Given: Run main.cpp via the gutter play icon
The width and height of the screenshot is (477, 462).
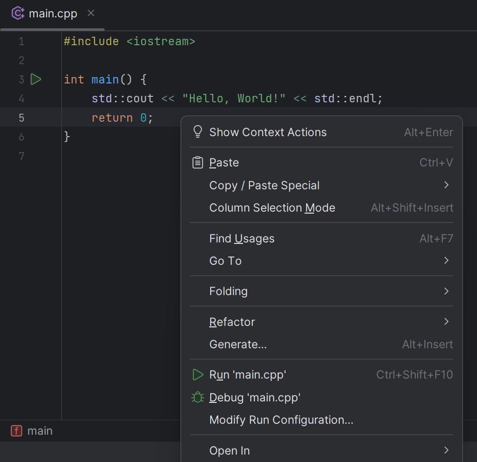Looking at the screenshot, I should (35, 79).
